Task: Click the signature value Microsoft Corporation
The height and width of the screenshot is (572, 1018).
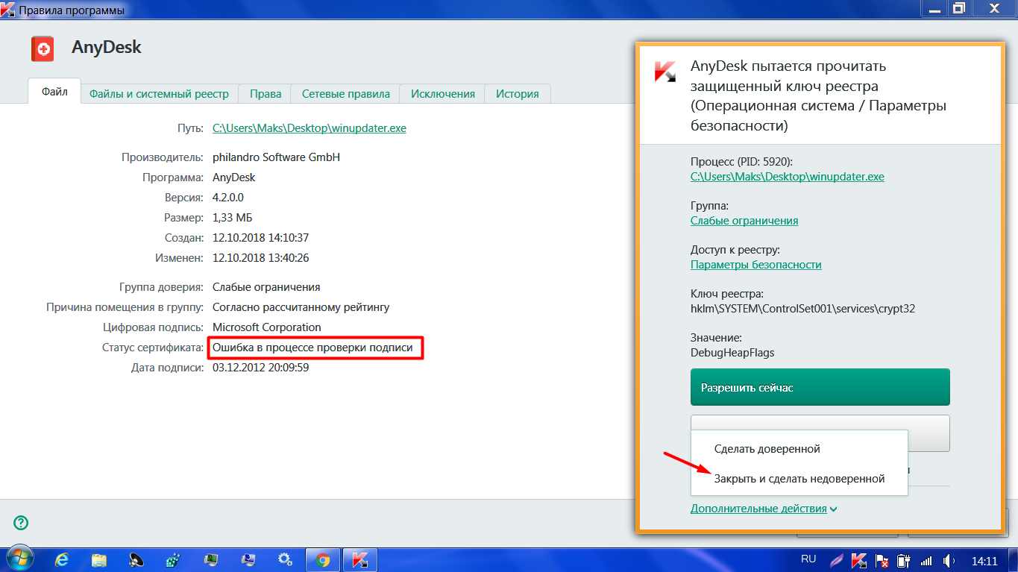Action: (x=267, y=327)
